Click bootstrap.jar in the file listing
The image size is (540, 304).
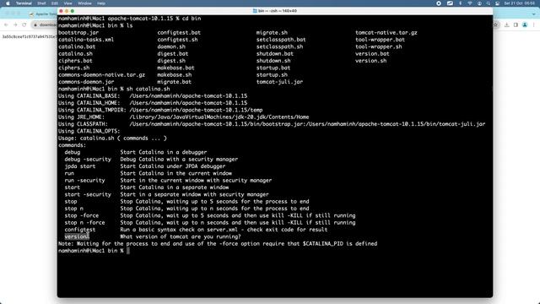tap(78, 33)
